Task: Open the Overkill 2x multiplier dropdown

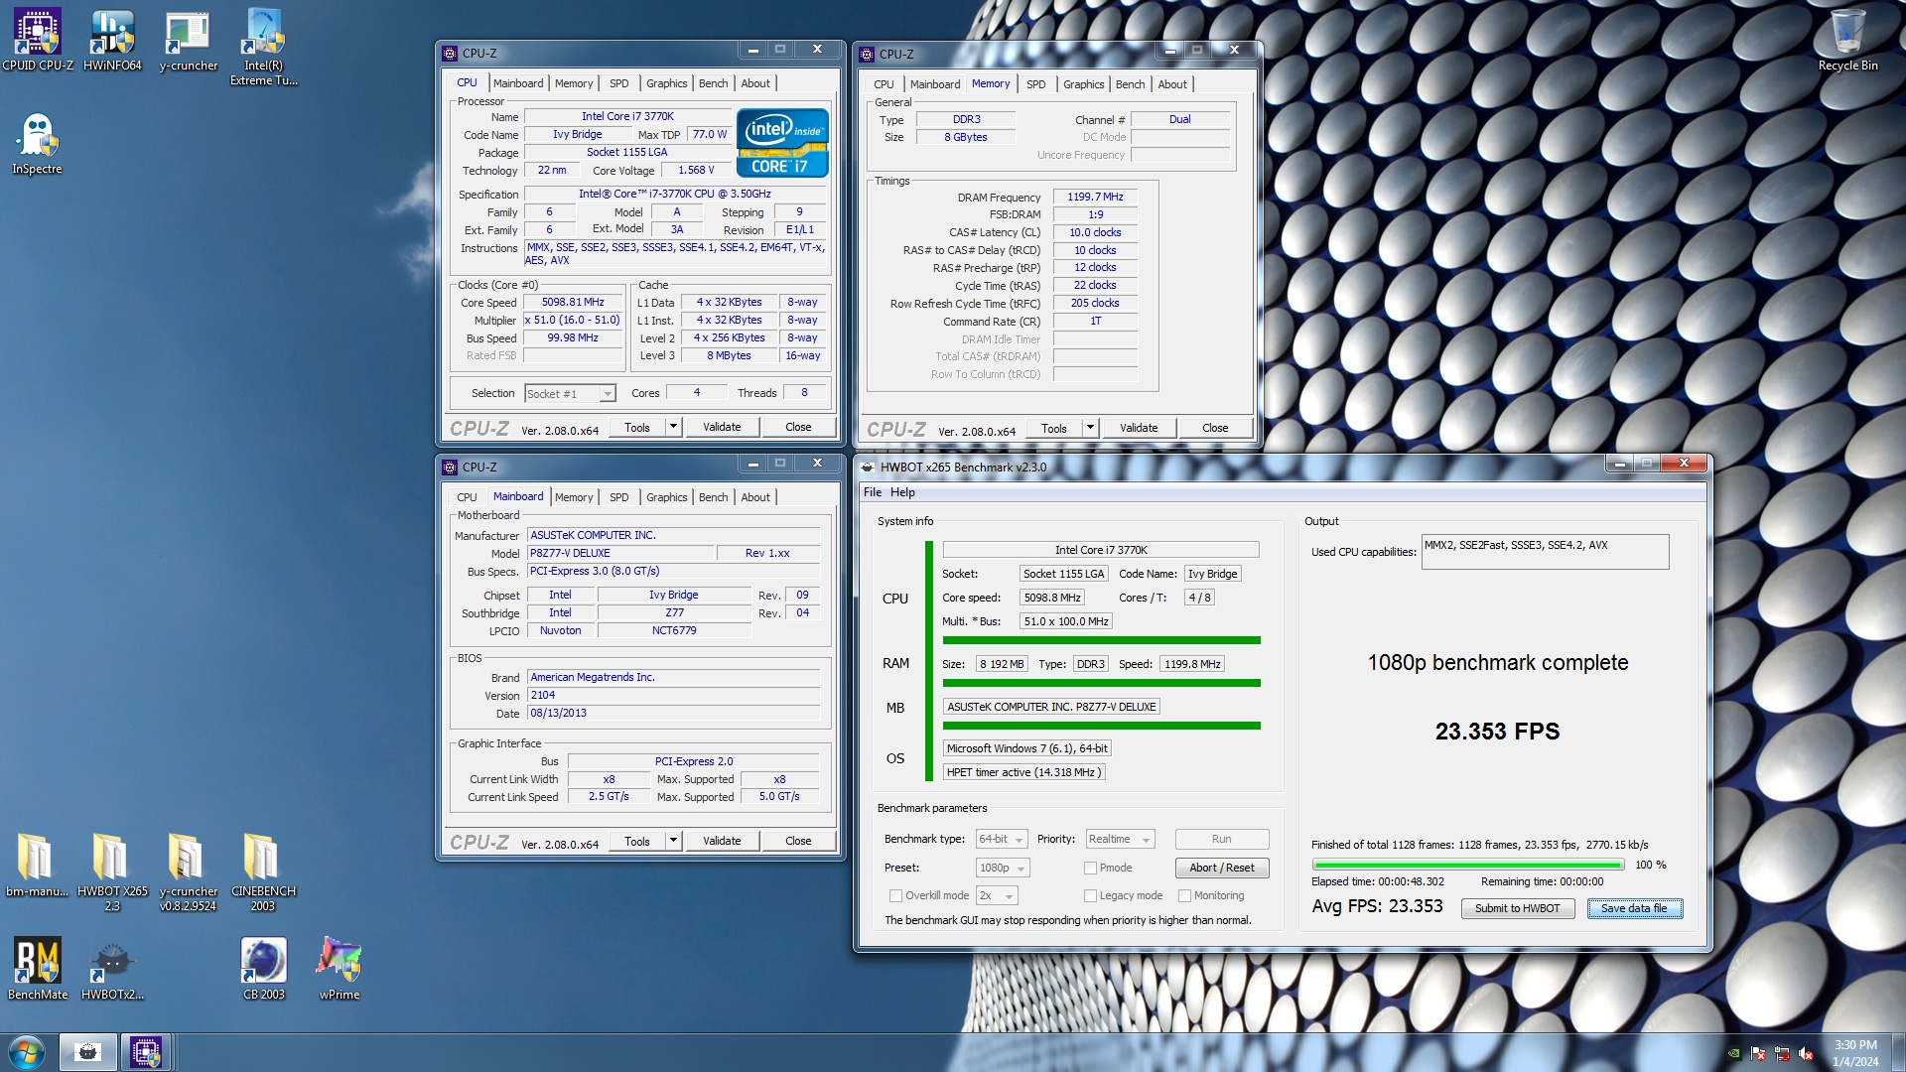Action: point(997,895)
